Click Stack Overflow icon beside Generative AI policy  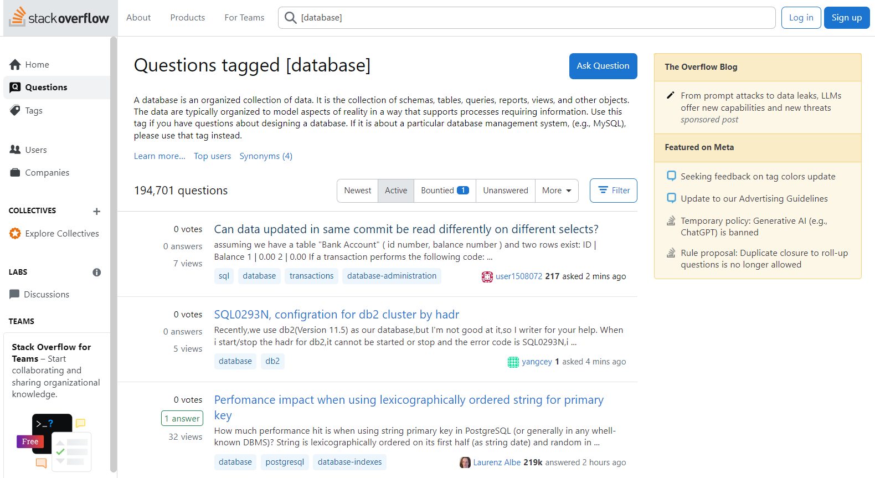click(671, 220)
